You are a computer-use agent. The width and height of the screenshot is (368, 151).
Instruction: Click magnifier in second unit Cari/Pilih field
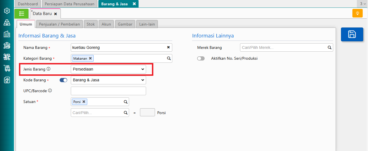[125, 113]
